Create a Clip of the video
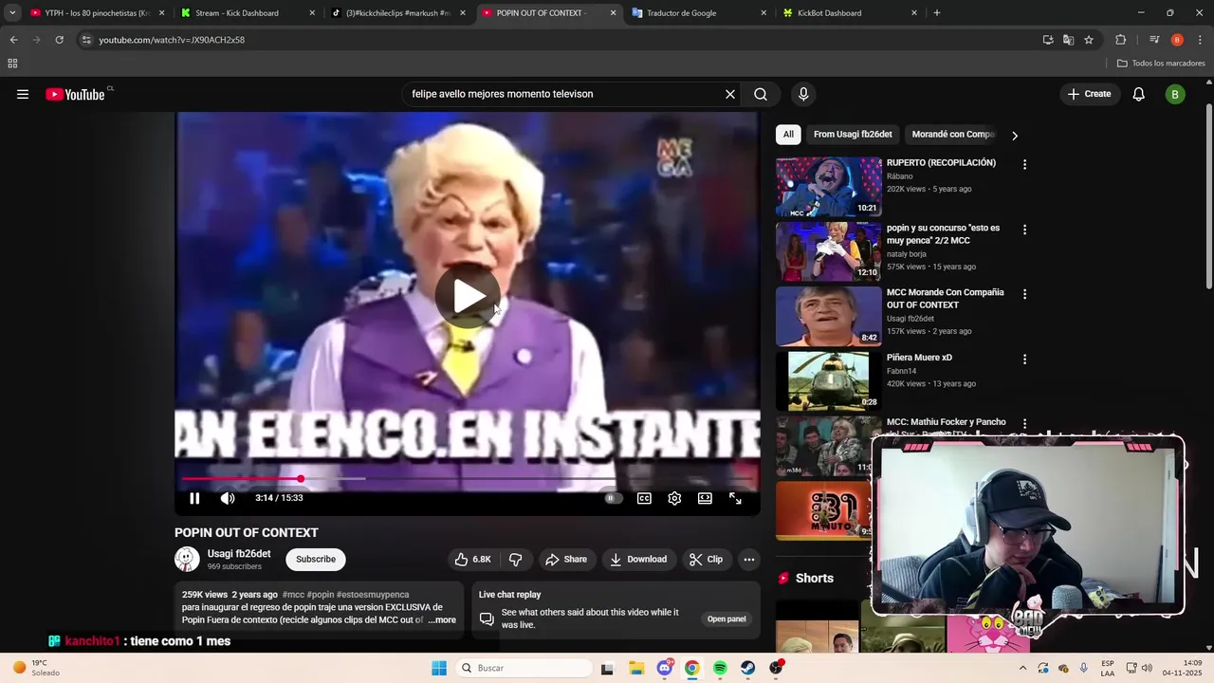This screenshot has width=1214, height=683. coord(706,560)
